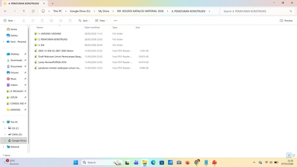297x167 pixels.
Task: Expand Farid - Personal tree node
Action: coord(3,42)
